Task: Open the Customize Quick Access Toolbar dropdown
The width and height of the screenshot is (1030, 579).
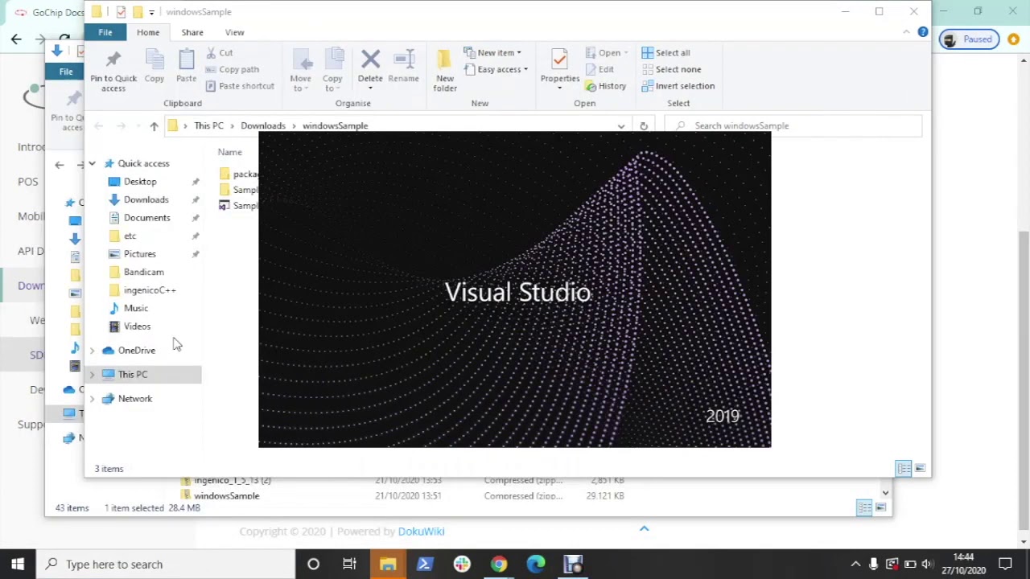Action: 151,12
